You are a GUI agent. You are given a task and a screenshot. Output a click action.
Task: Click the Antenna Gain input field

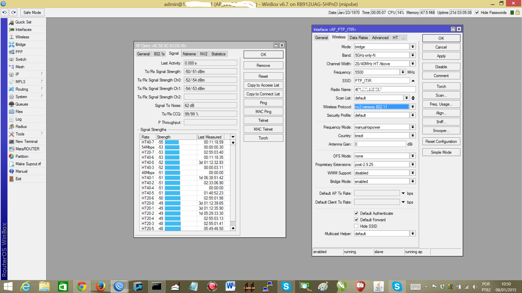pyautogui.click(x=380, y=144)
